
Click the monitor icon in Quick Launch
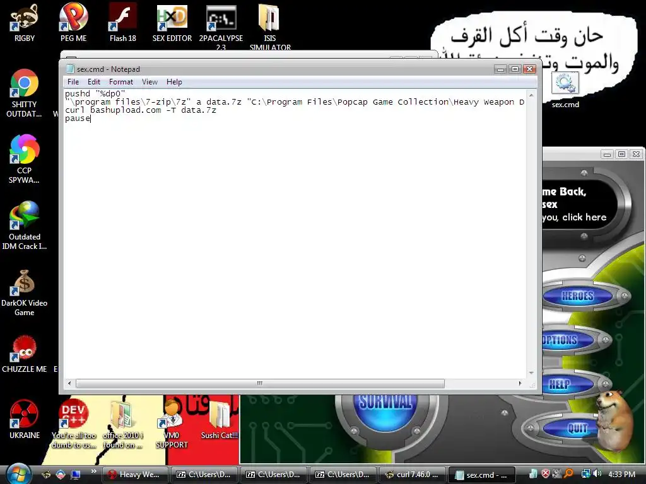(76, 475)
